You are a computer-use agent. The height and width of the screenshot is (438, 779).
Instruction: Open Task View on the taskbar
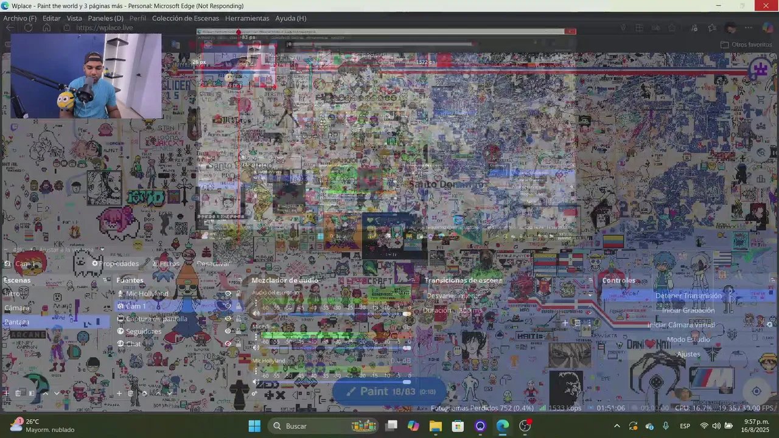(x=391, y=426)
